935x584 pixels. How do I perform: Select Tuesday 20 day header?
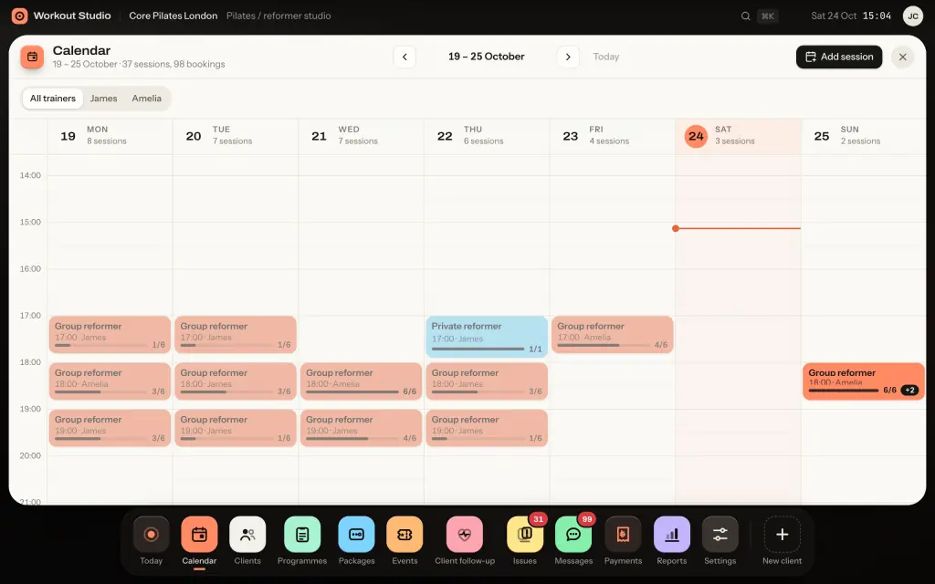(x=236, y=136)
